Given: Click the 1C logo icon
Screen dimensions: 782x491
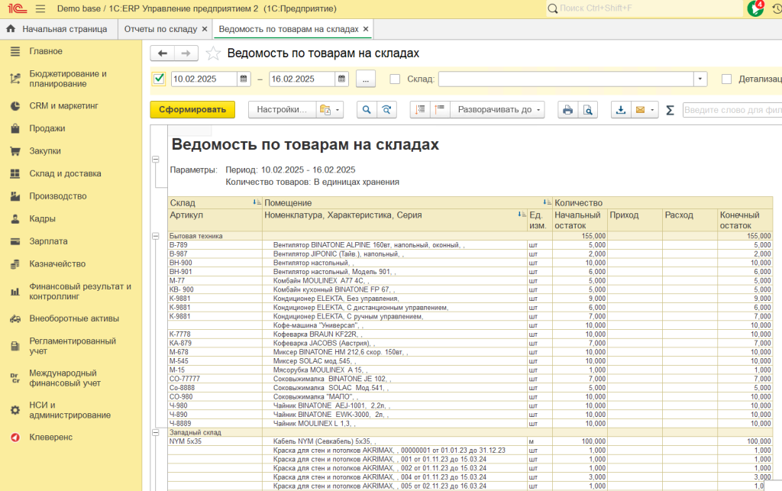Looking at the screenshot, I should [17, 9].
